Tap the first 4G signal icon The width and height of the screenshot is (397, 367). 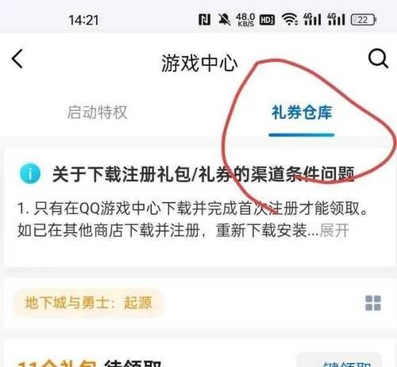[312, 20]
